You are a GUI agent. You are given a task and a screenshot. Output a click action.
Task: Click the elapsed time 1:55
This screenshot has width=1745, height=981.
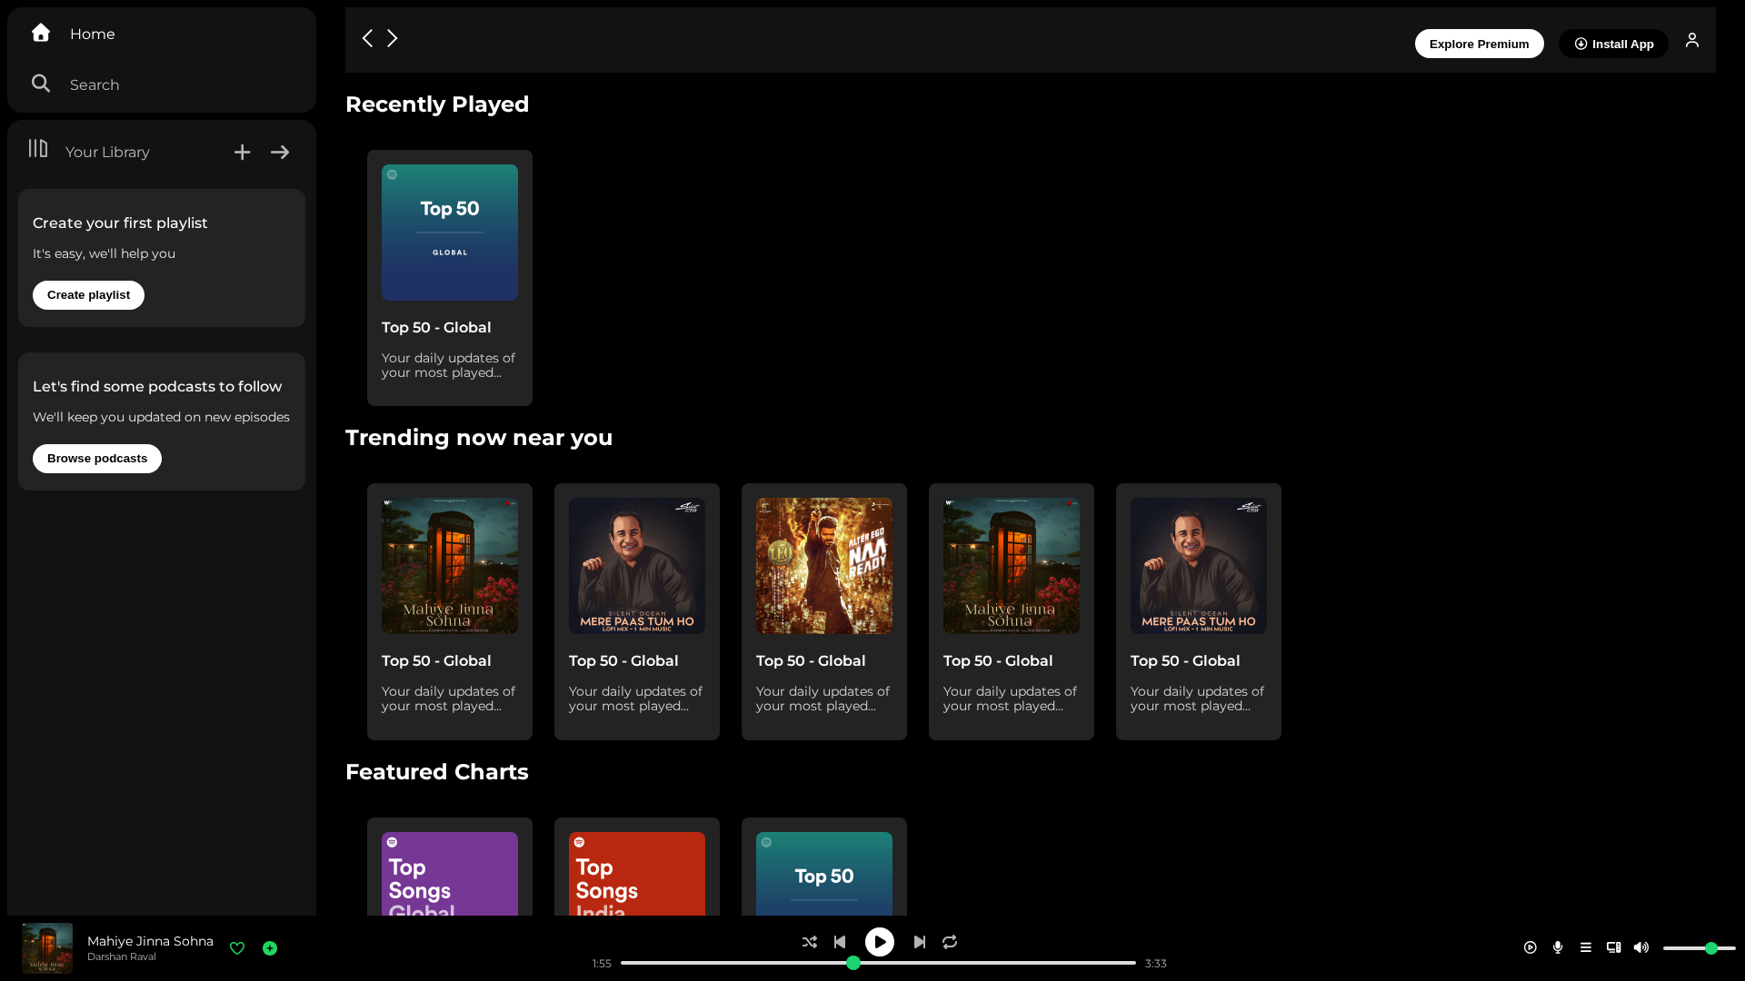point(602,964)
